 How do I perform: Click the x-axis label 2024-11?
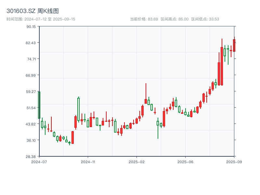tap(88, 161)
